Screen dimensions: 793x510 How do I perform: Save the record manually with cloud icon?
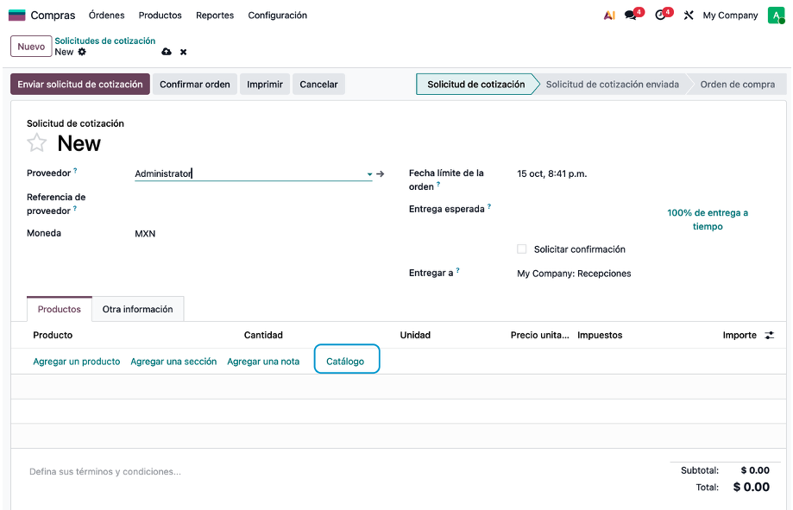click(x=167, y=53)
